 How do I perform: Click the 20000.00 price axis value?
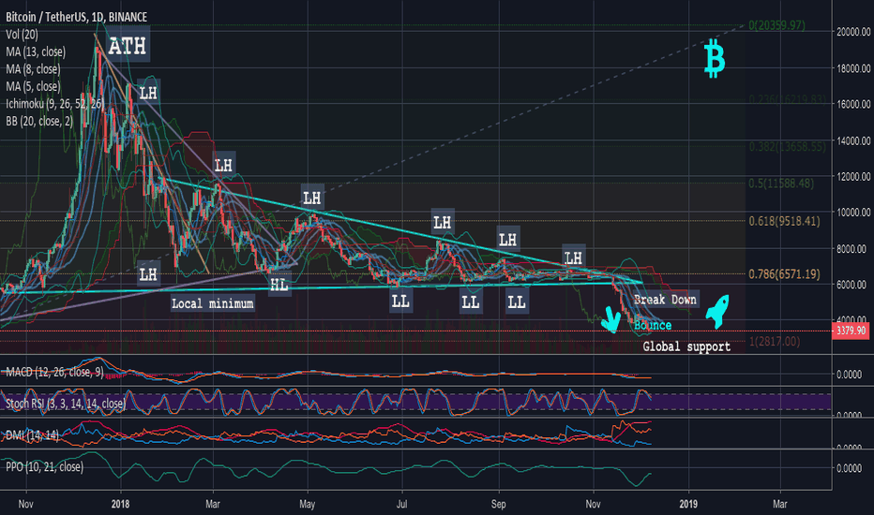click(x=852, y=32)
